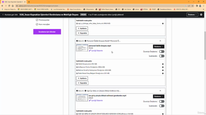Toggle İndirilebilir for işe giriş çıkışta video
Viewport: 206px width, 115px height.
[162, 106]
